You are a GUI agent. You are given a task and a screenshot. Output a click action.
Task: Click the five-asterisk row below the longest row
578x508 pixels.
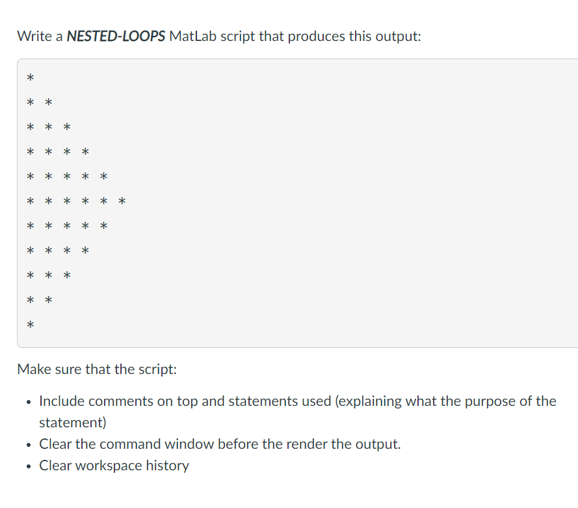click(67, 226)
